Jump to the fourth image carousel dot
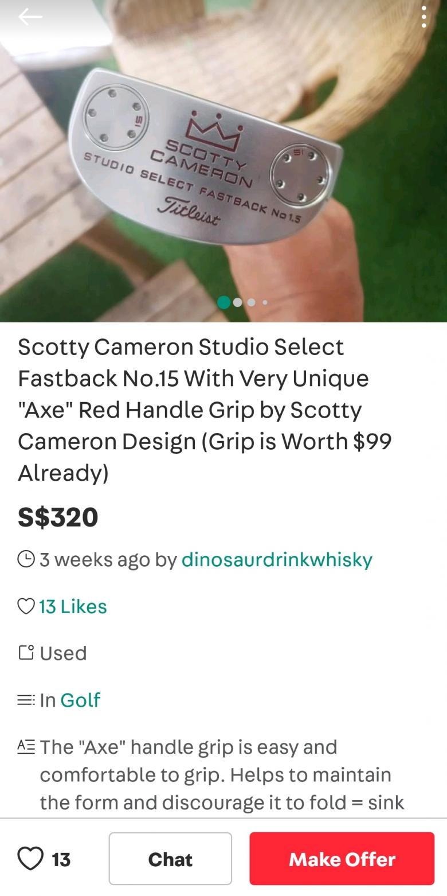 pyautogui.click(x=265, y=302)
